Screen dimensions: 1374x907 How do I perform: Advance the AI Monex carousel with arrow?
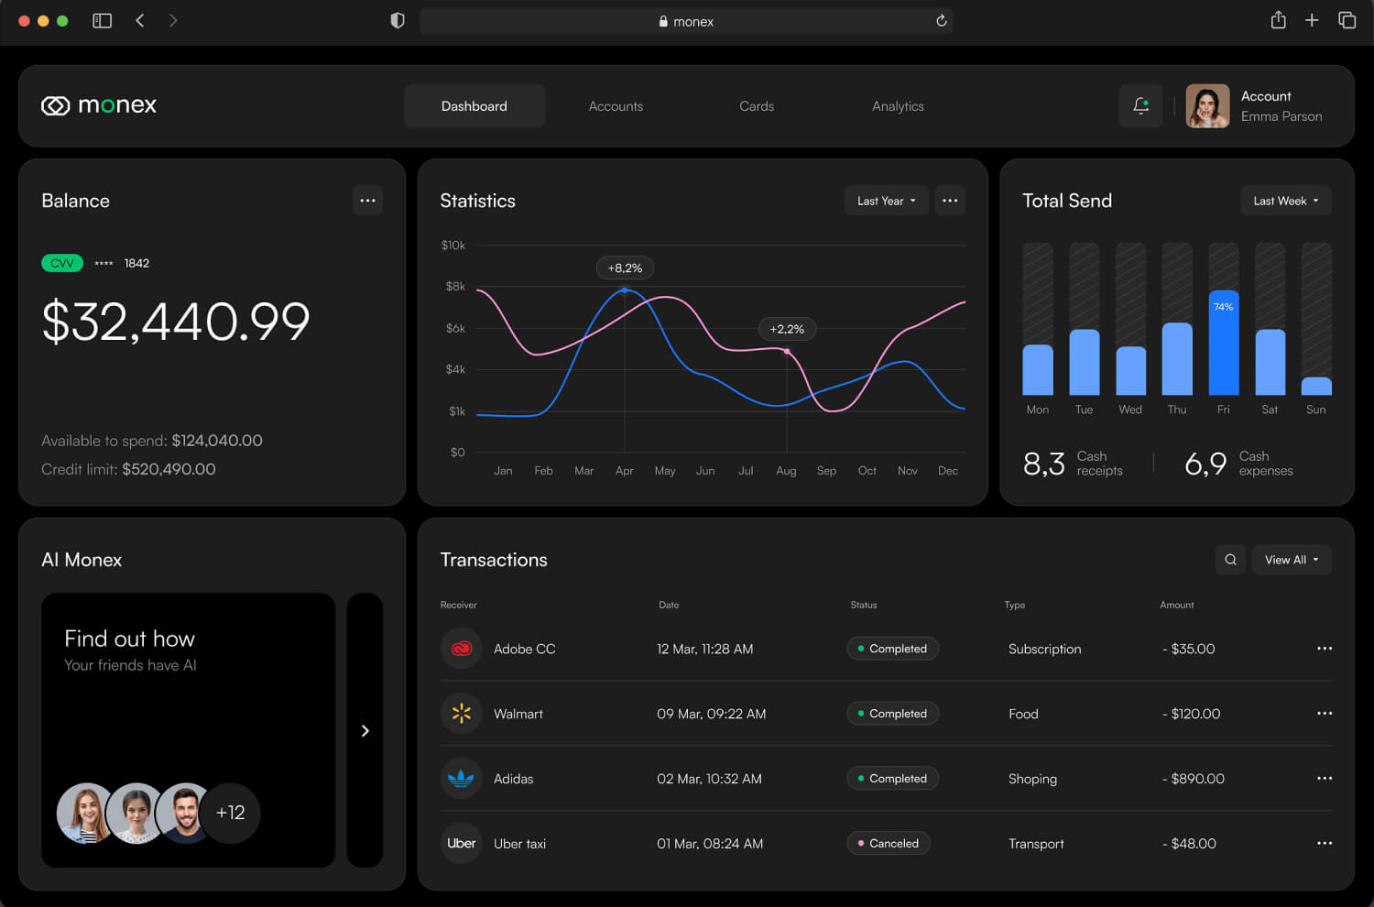coord(365,730)
